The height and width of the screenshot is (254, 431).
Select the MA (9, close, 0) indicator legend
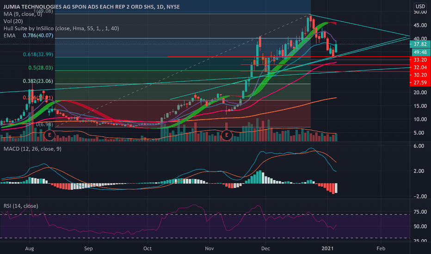23,14
